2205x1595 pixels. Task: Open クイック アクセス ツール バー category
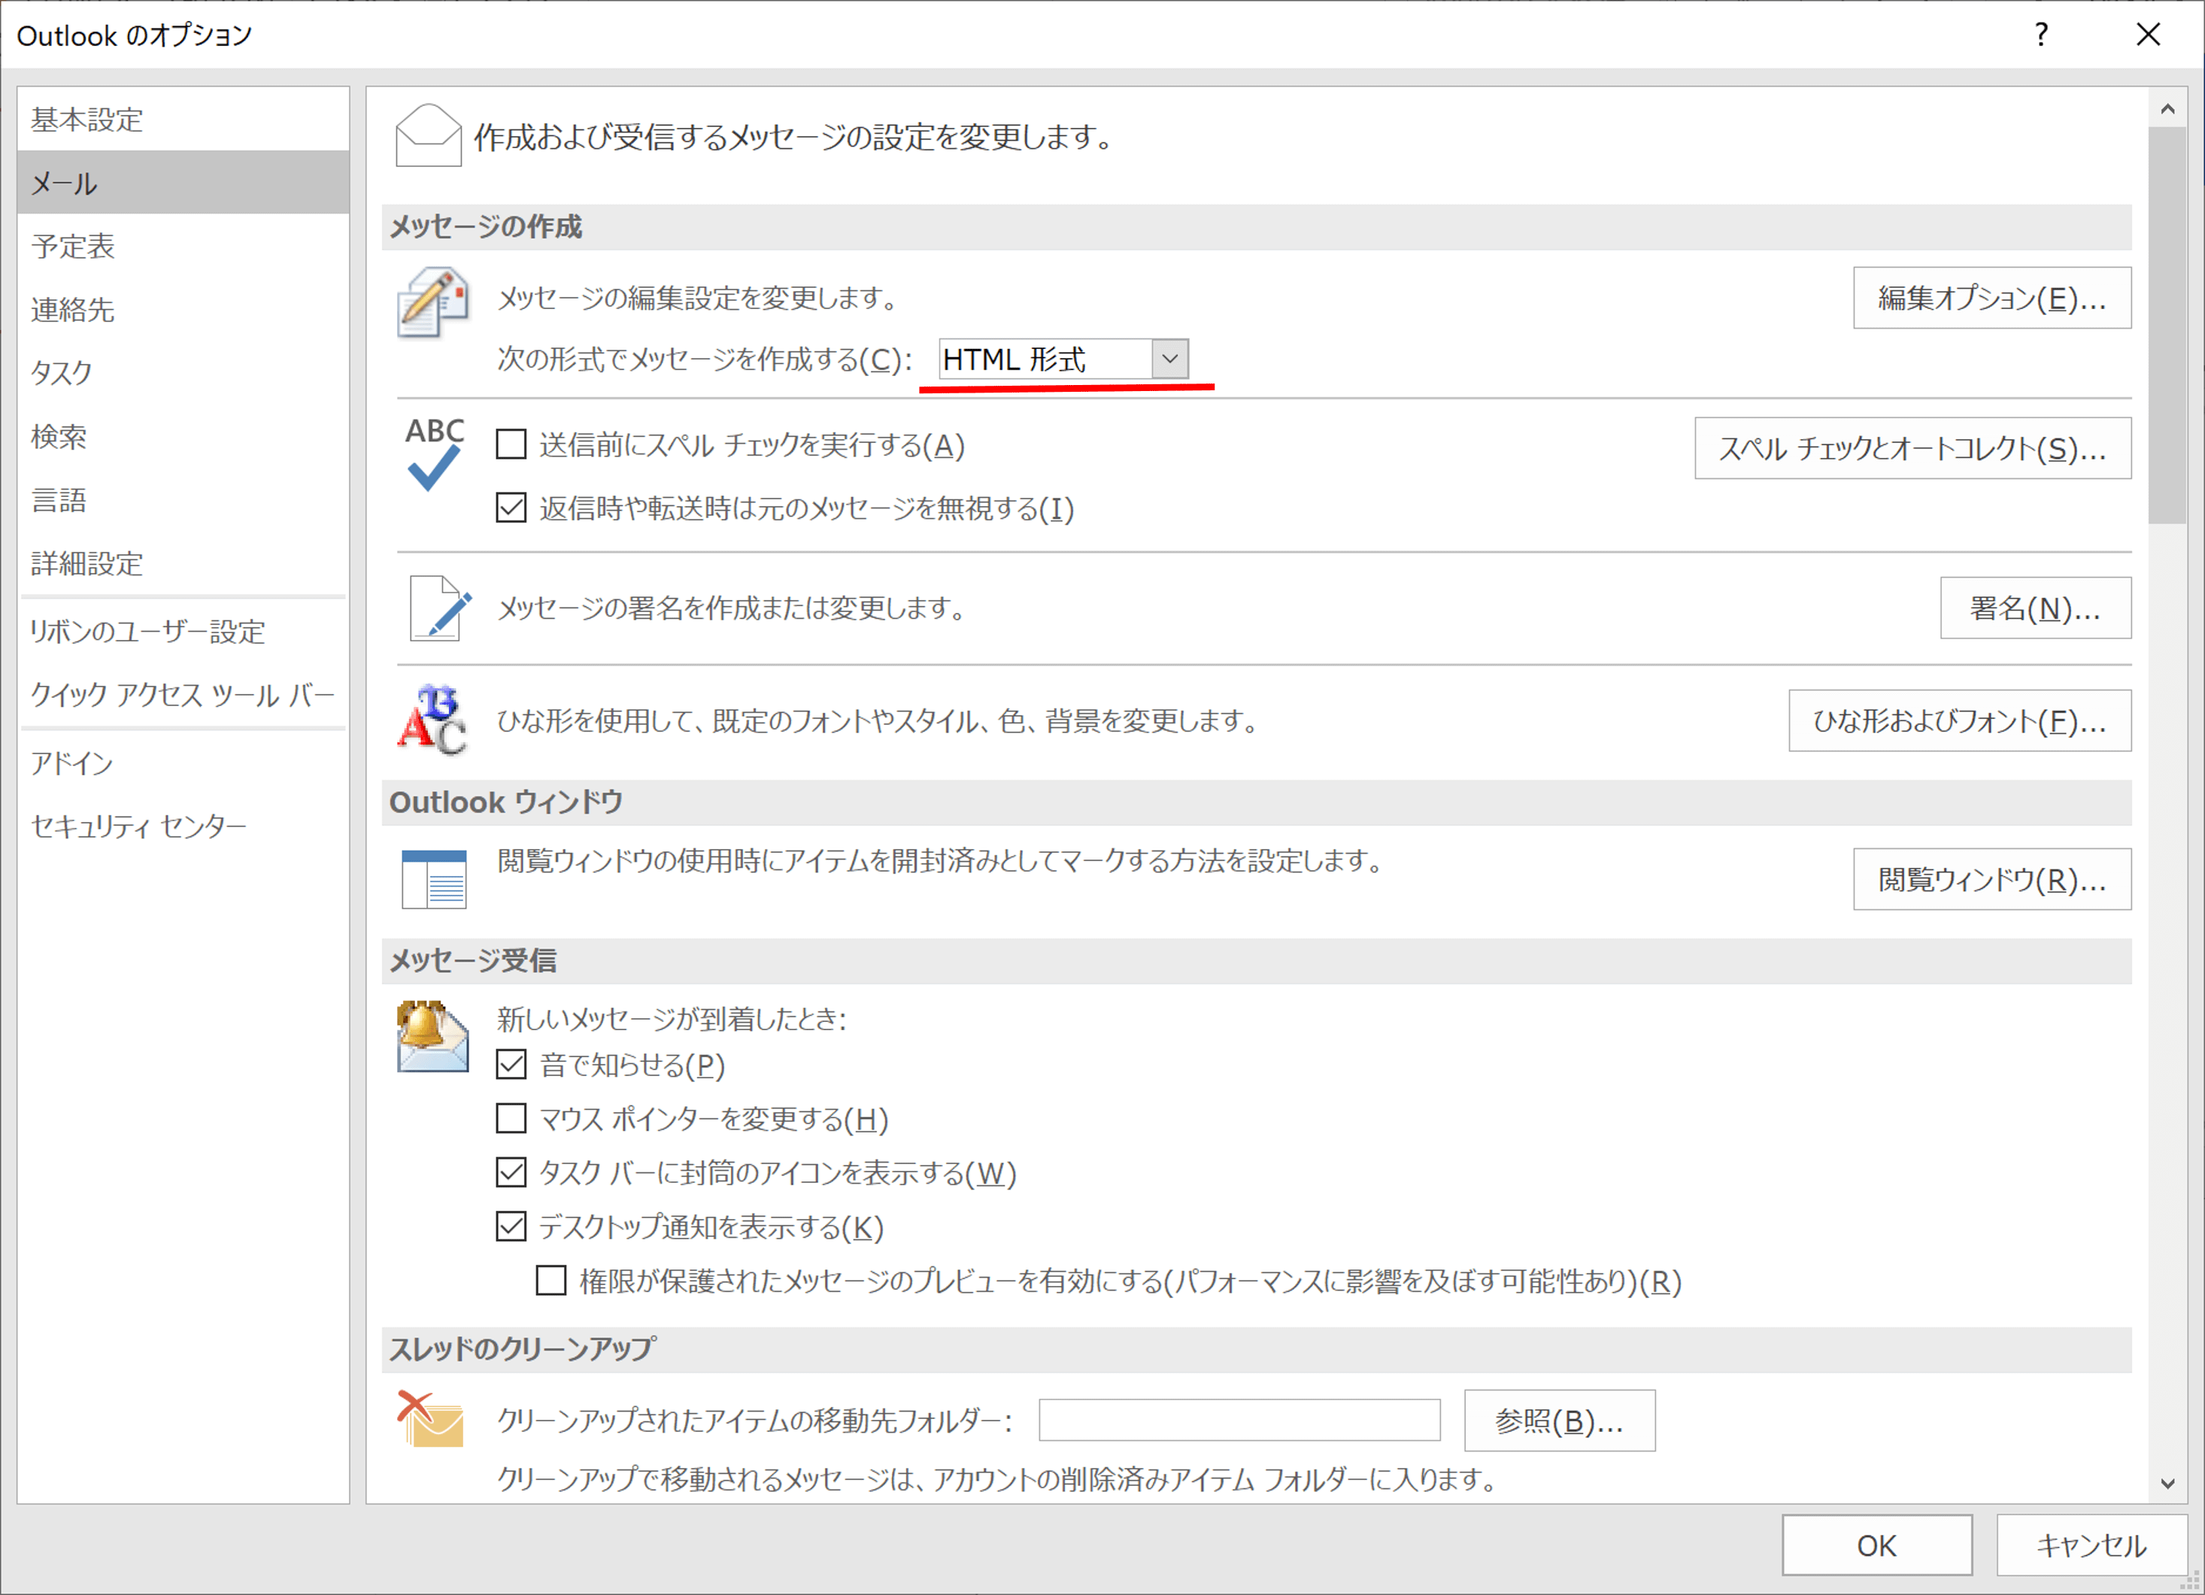click(183, 695)
